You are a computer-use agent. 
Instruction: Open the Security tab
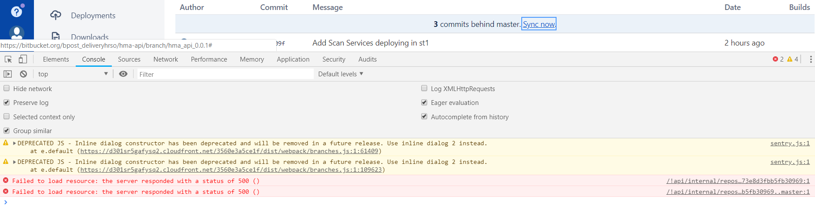[334, 59]
